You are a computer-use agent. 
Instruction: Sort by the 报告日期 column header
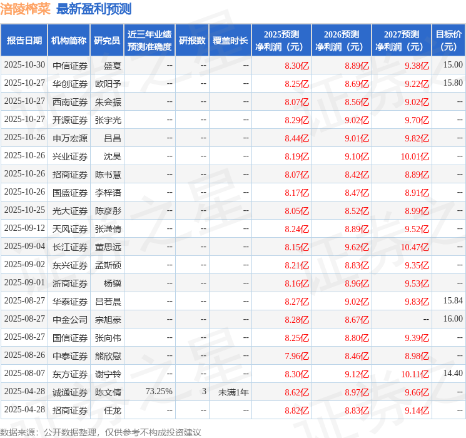tap(24, 41)
